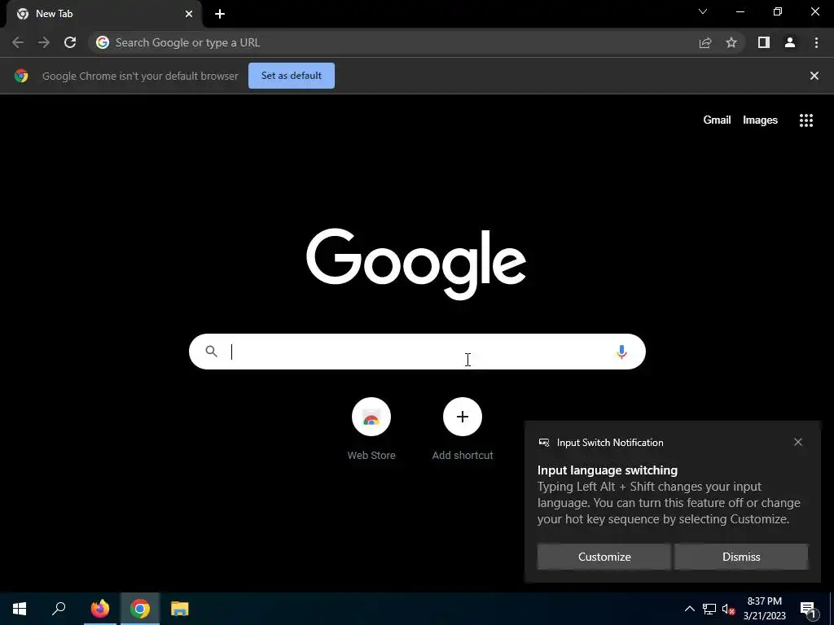Open the Windows Start menu
Image resolution: width=834 pixels, height=625 pixels.
20,609
